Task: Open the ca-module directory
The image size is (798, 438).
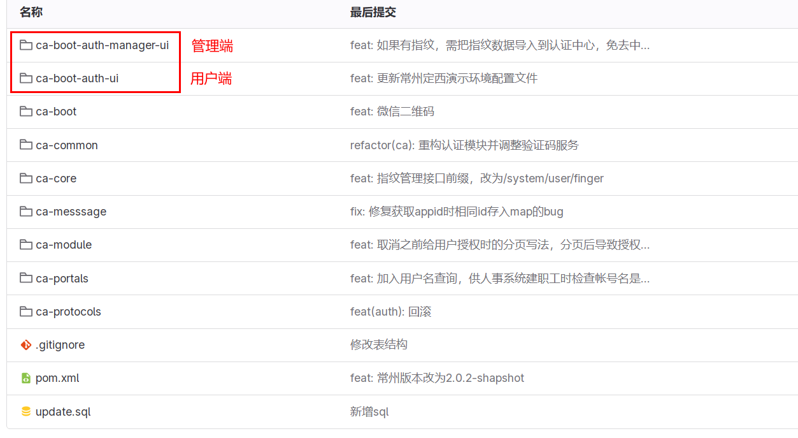Action: point(64,245)
